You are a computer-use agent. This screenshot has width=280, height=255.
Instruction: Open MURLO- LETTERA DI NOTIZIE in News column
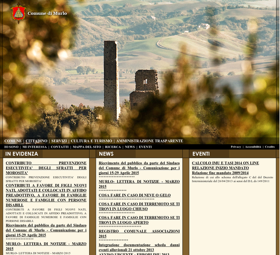pyautogui.click(x=139, y=184)
